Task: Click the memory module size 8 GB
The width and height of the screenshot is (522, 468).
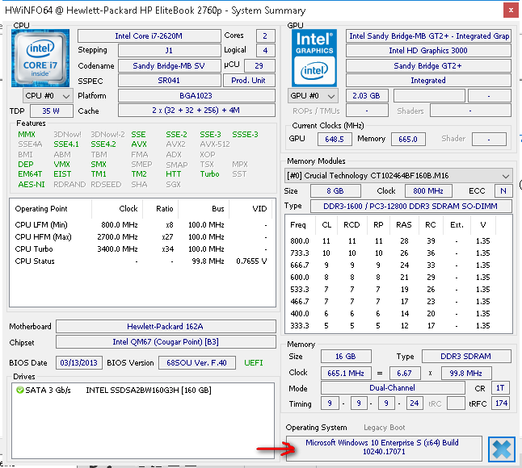Action: click(x=335, y=190)
